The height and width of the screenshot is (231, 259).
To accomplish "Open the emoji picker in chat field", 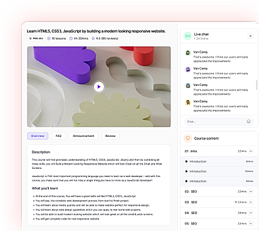I will coord(248,121).
